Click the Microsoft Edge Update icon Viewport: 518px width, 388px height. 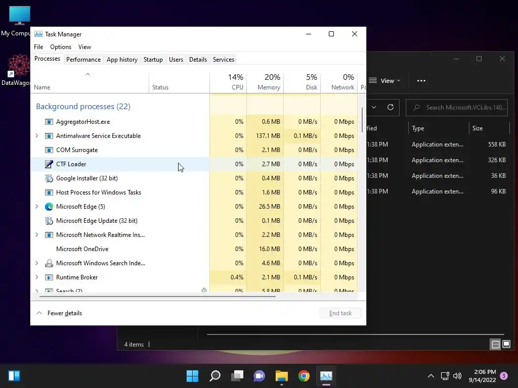point(49,221)
